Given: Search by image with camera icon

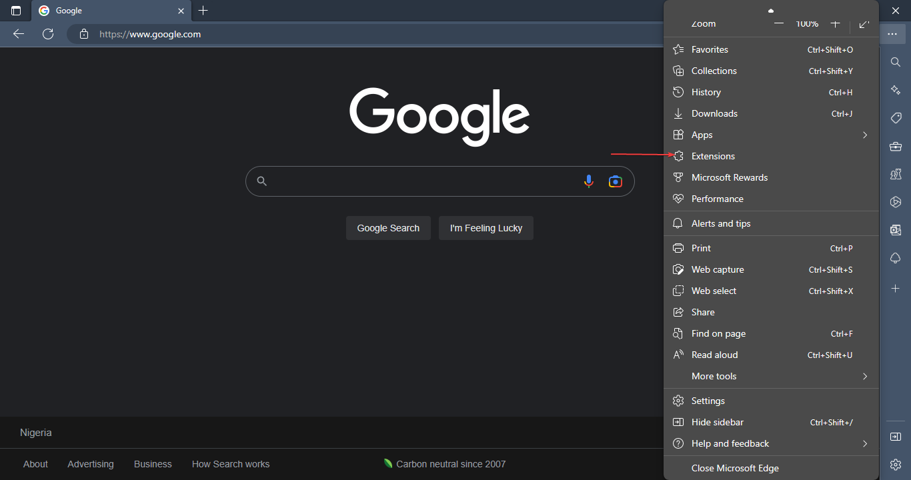Looking at the screenshot, I should coord(615,181).
